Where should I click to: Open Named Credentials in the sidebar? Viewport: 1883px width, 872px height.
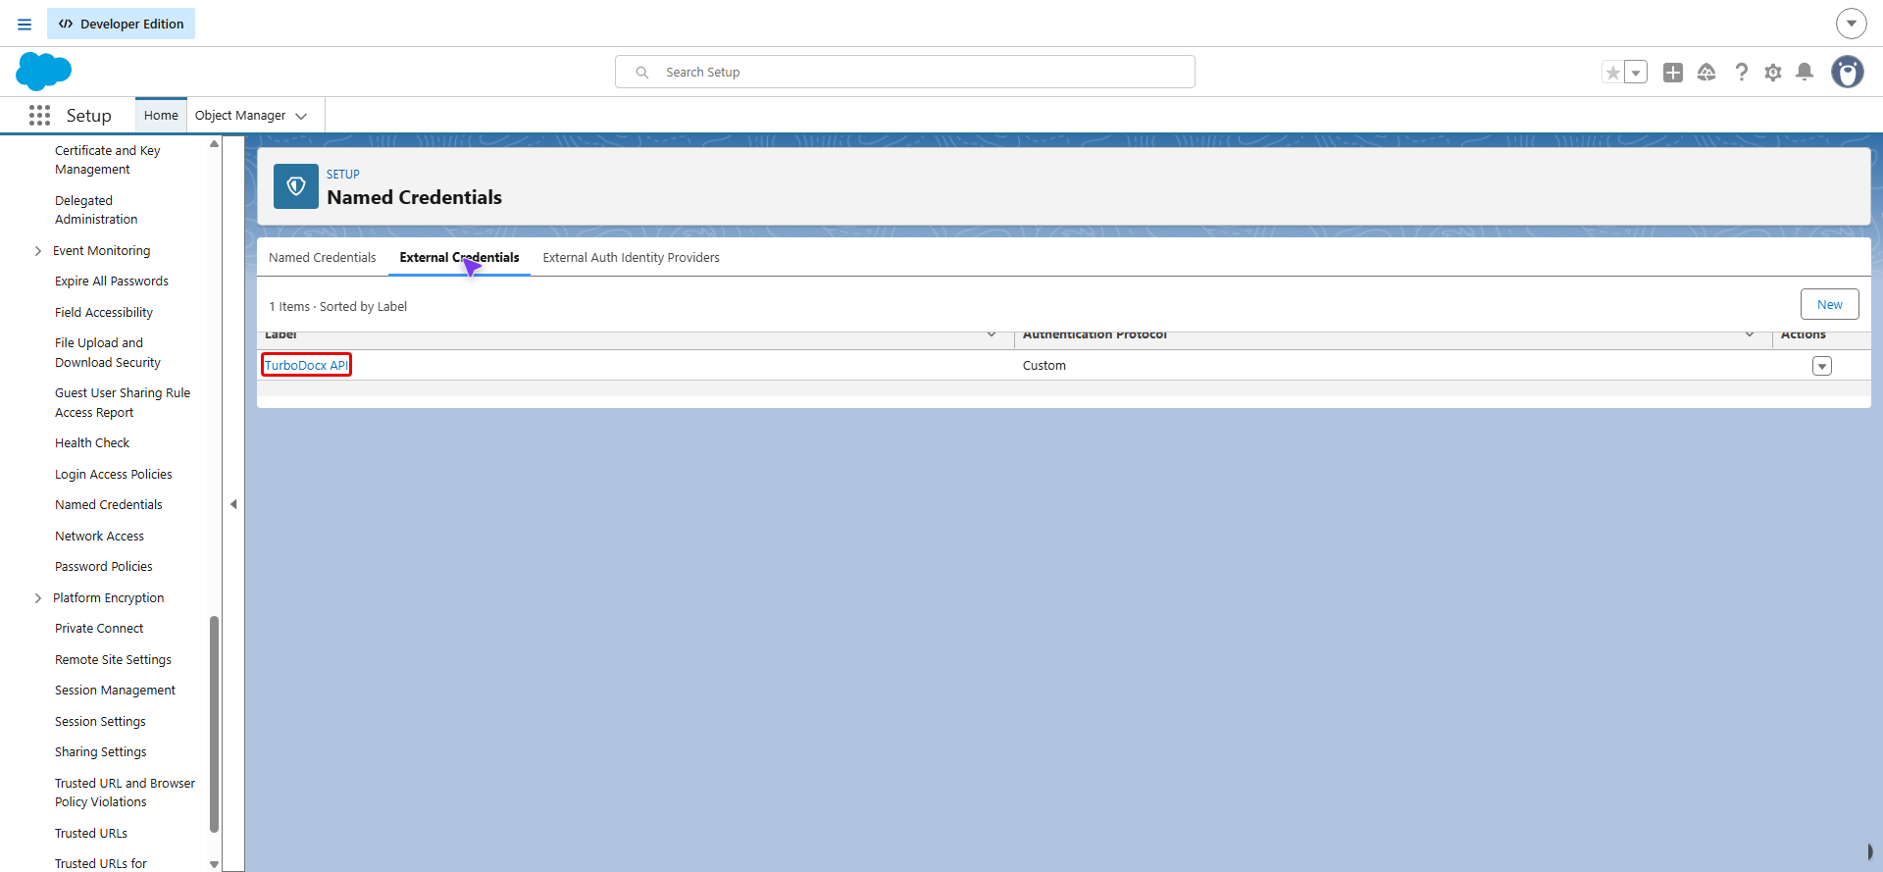[109, 505]
